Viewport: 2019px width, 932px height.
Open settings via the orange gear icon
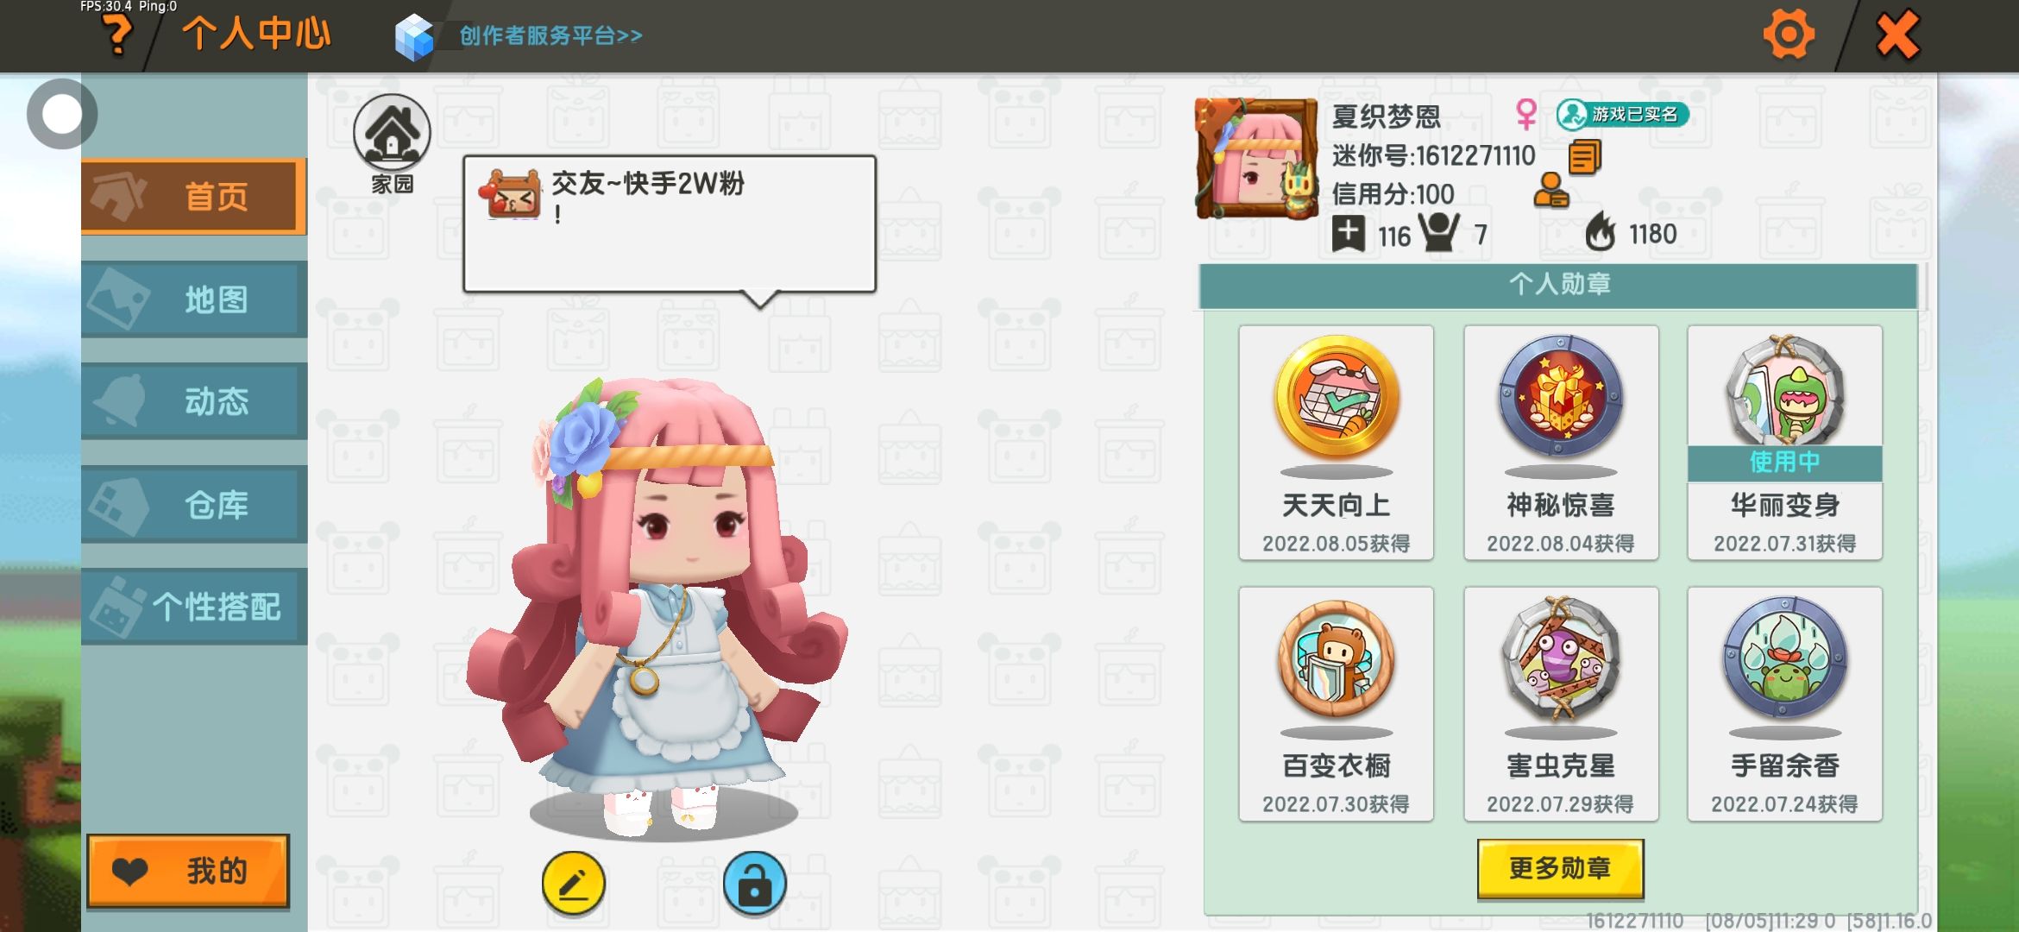[1789, 35]
